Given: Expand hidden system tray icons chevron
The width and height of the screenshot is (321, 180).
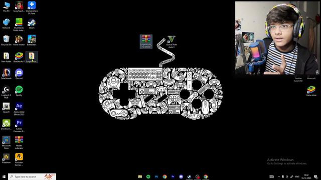Looking at the screenshot, I should point(279,176).
